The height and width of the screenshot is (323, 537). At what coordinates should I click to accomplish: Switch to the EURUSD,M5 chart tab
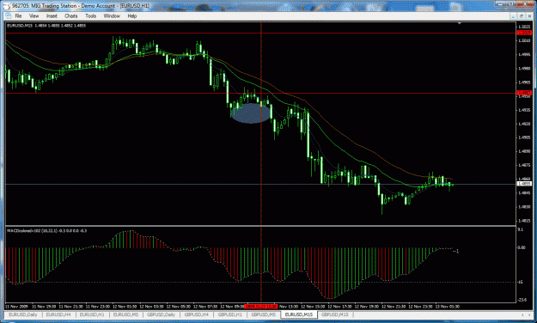[125, 314]
